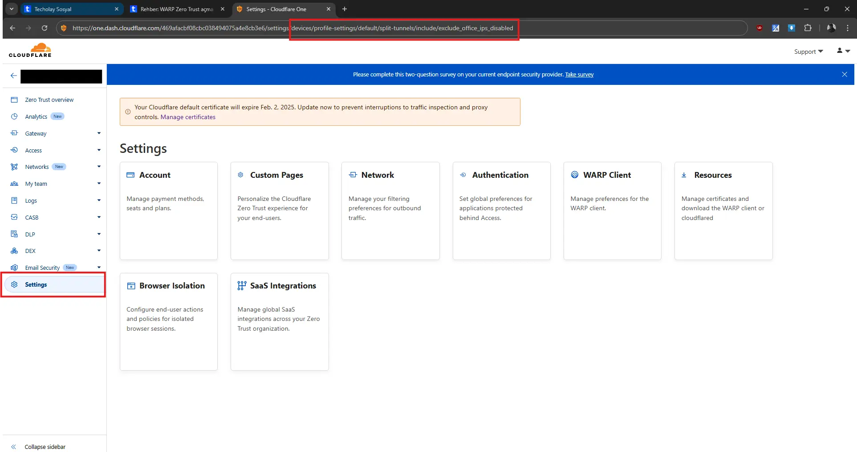Switch to the Rehber: WARP Zero Trust tab

(177, 9)
